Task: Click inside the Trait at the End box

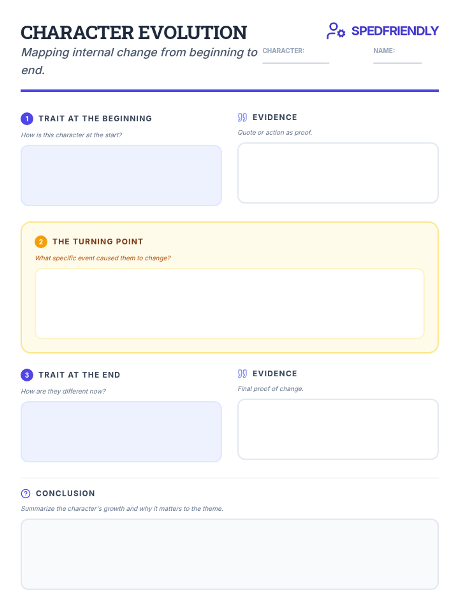Action: click(121, 431)
